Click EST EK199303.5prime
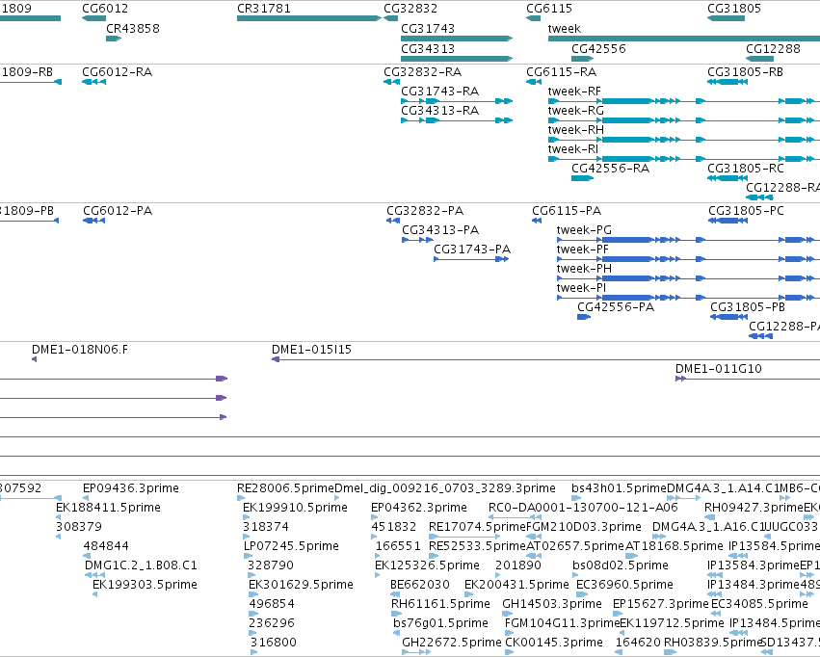This screenshot has width=820, height=657. 94,594
